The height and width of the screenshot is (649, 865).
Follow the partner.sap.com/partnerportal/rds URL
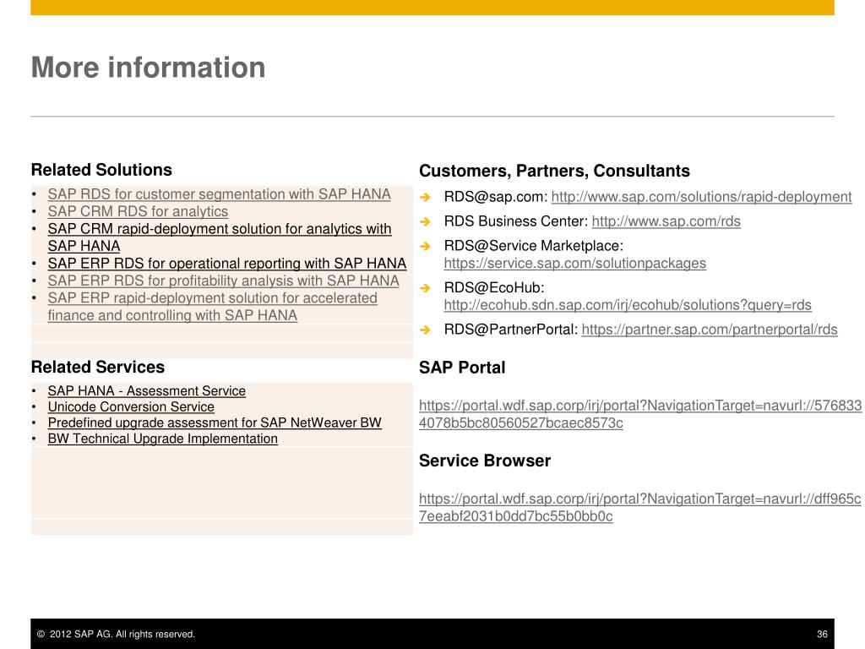pyautogui.click(x=710, y=330)
